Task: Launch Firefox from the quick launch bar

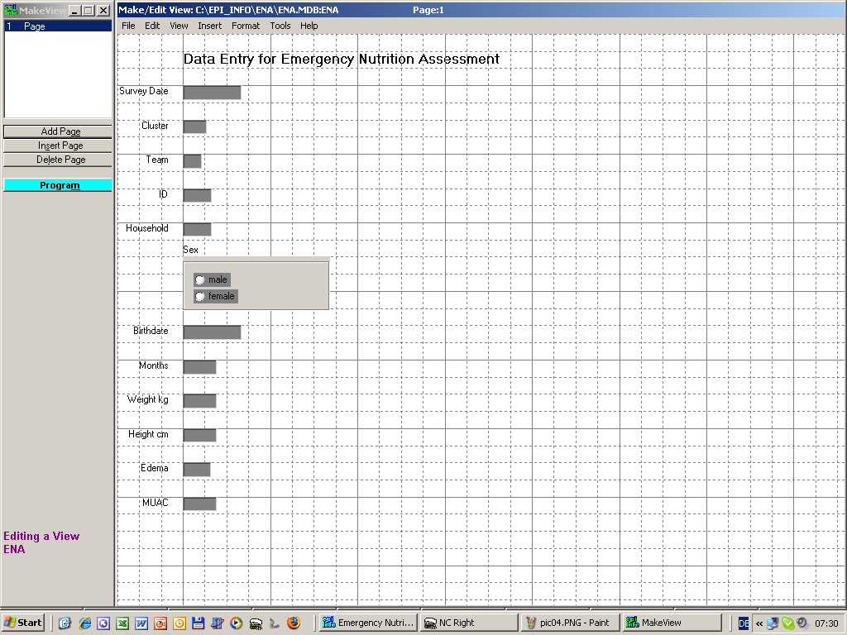Action: coord(293,623)
